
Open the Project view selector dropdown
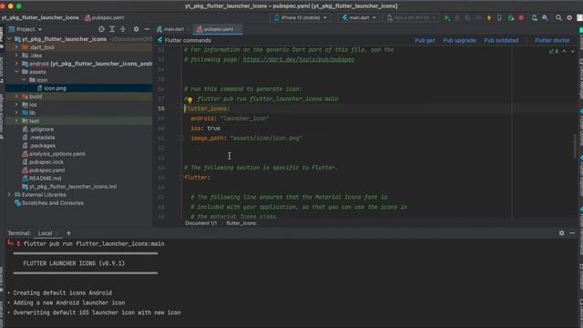tap(26, 29)
